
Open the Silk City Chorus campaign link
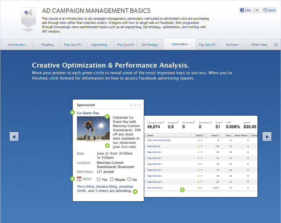(x=155, y=188)
